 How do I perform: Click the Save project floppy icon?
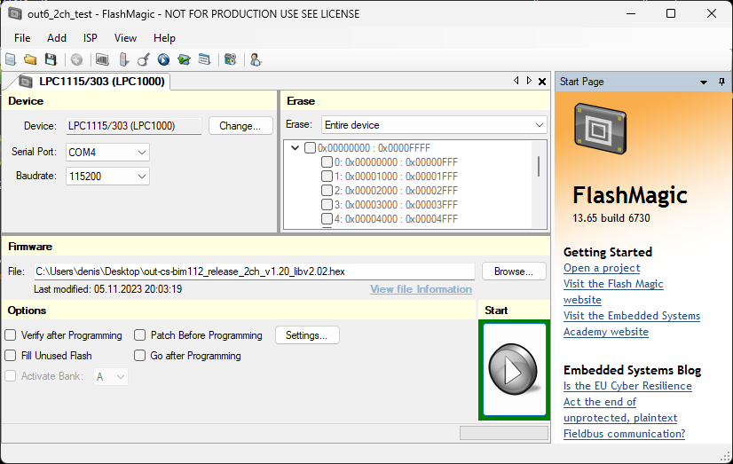(x=51, y=59)
